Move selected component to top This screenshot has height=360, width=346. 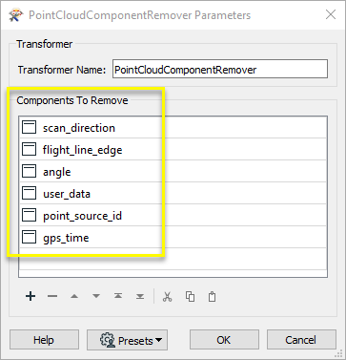coord(118,296)
